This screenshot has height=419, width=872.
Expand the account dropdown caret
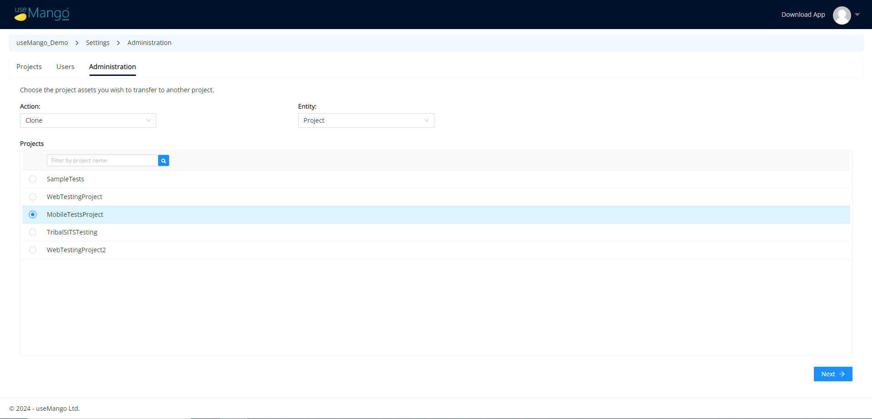point(857,15)
